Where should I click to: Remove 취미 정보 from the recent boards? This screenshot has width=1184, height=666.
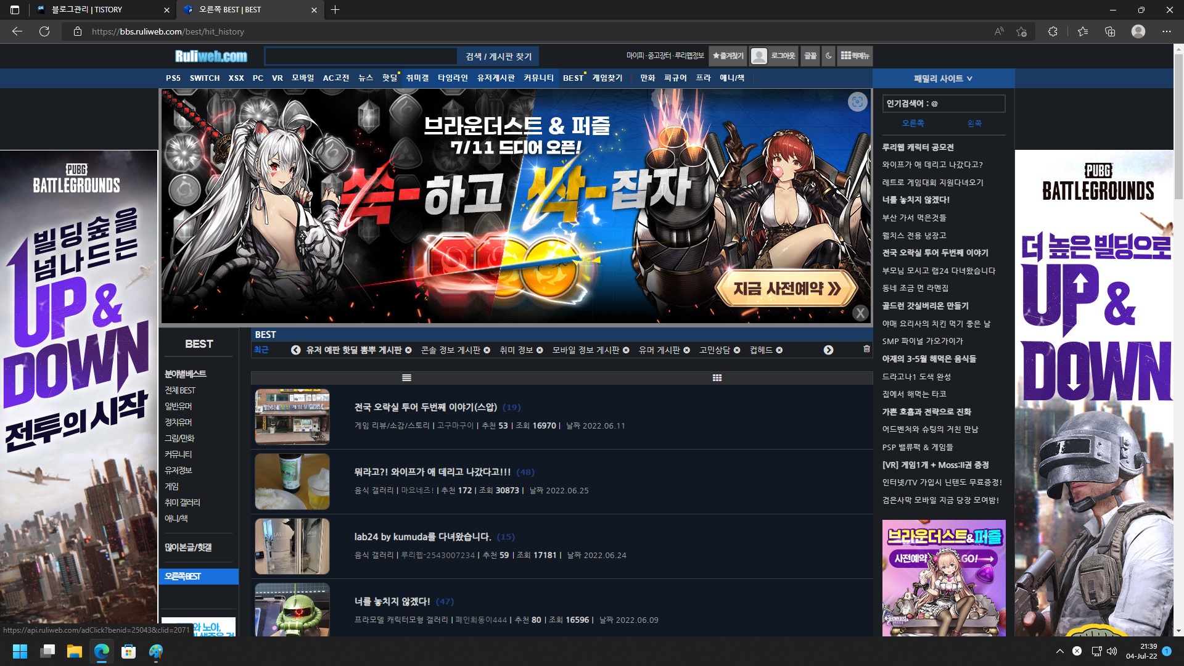coord(540,350)
